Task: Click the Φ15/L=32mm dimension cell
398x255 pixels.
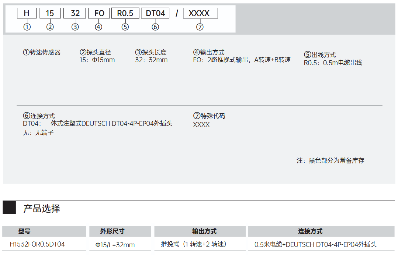Action: (115, 245)
